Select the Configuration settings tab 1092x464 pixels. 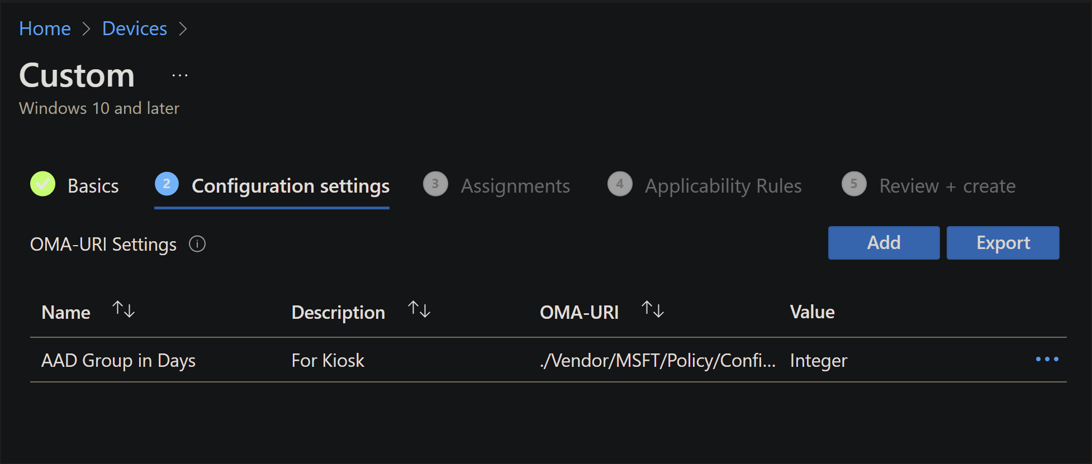[x=291, y=186]
